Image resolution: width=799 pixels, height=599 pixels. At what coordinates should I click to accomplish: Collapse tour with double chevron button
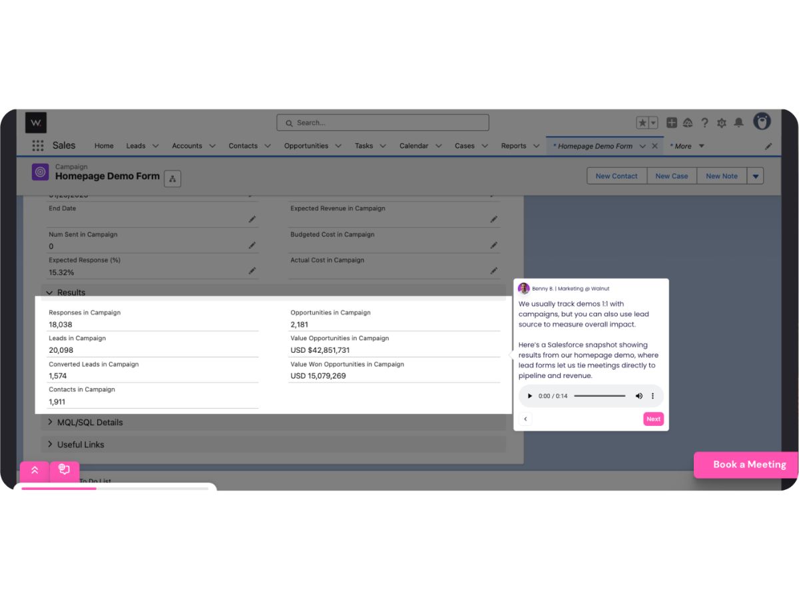(x=35, y=471)
